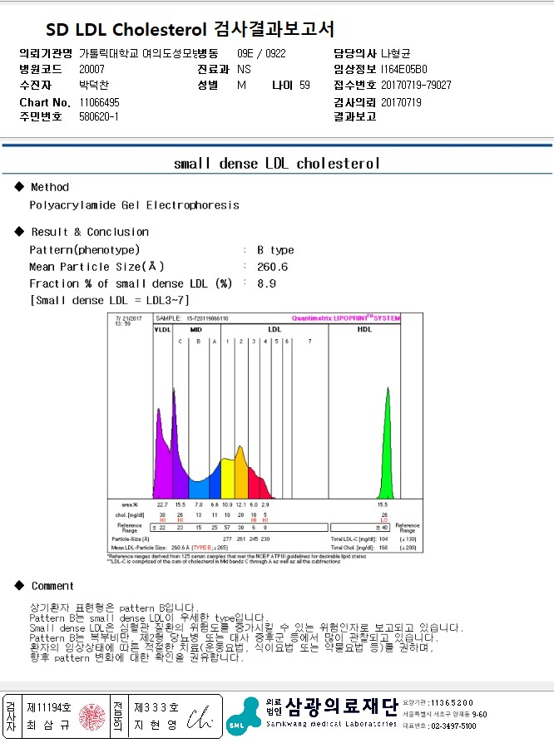Select the resident number '580620-1'

coord(99,116)
